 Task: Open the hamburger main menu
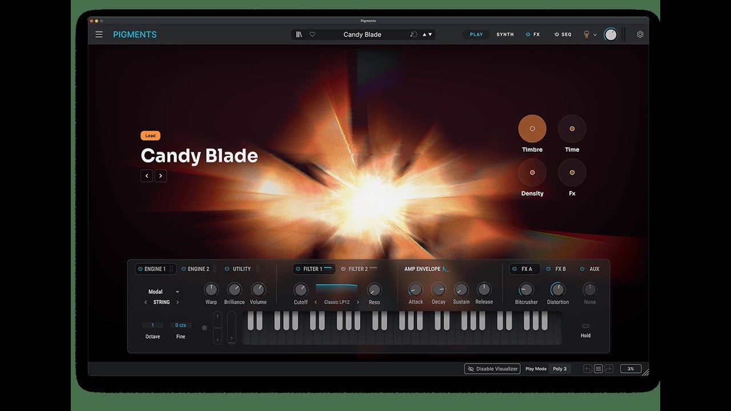(x=99, y=34)
